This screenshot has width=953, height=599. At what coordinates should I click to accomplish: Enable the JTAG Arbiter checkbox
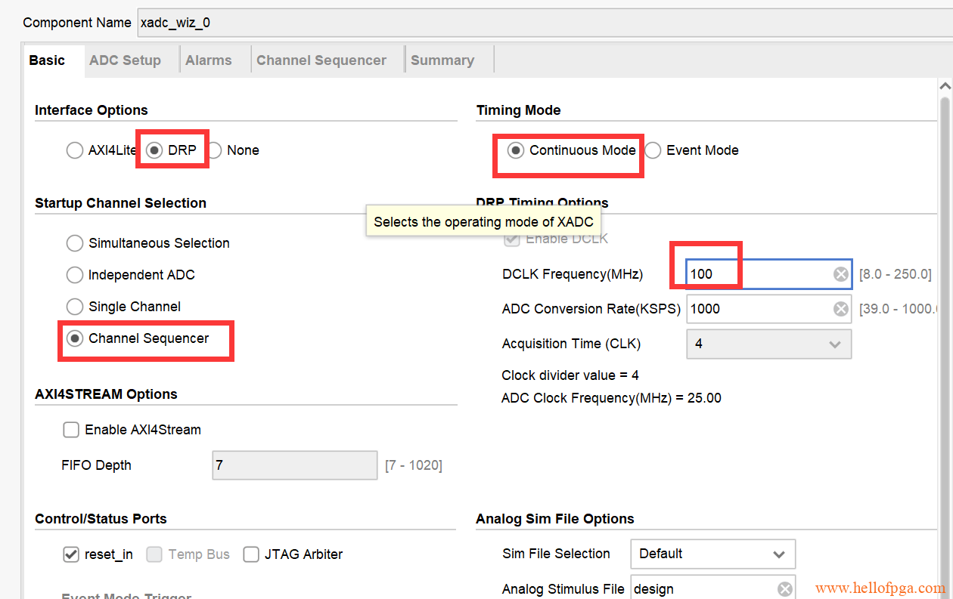pyautogui.click(x=251, y=554)
